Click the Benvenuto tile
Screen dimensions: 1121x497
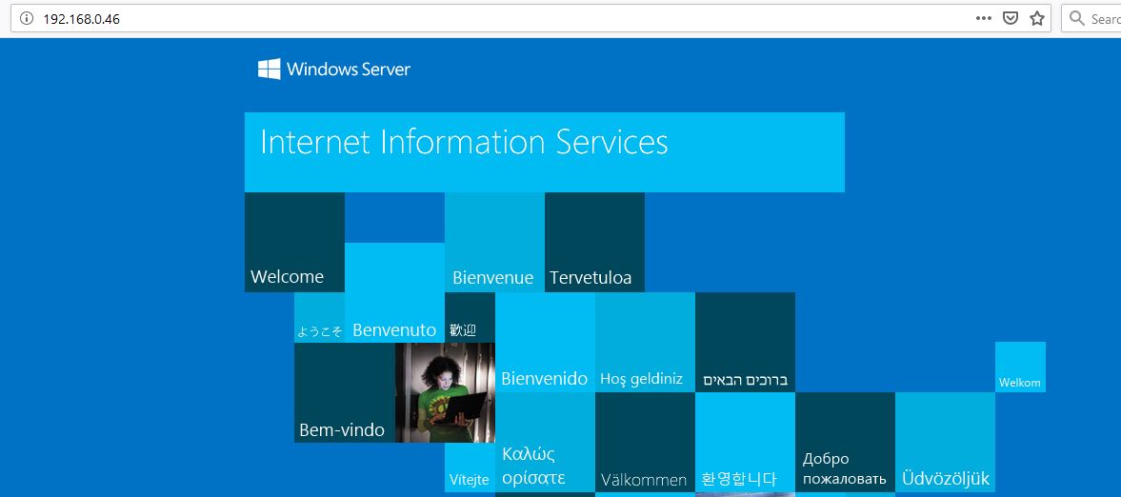pos(394,292)
